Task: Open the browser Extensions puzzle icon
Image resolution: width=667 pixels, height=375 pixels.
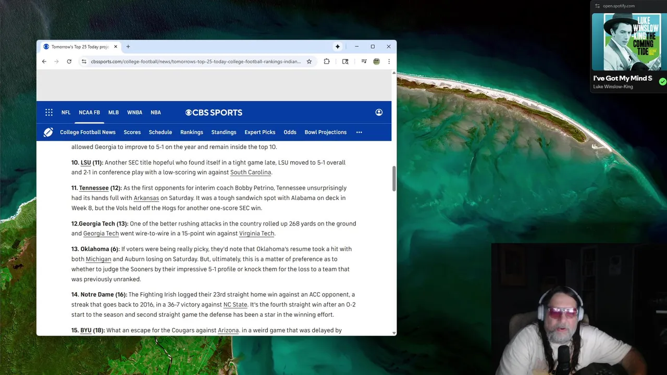Action: (x=327, y=61)
